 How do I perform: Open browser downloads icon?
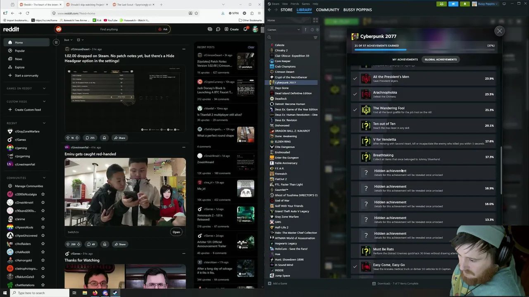pos(223,13)
